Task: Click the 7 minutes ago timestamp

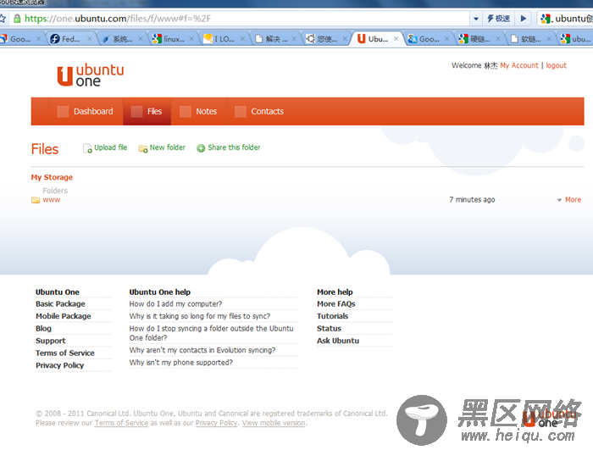Action: coord(472,200)
